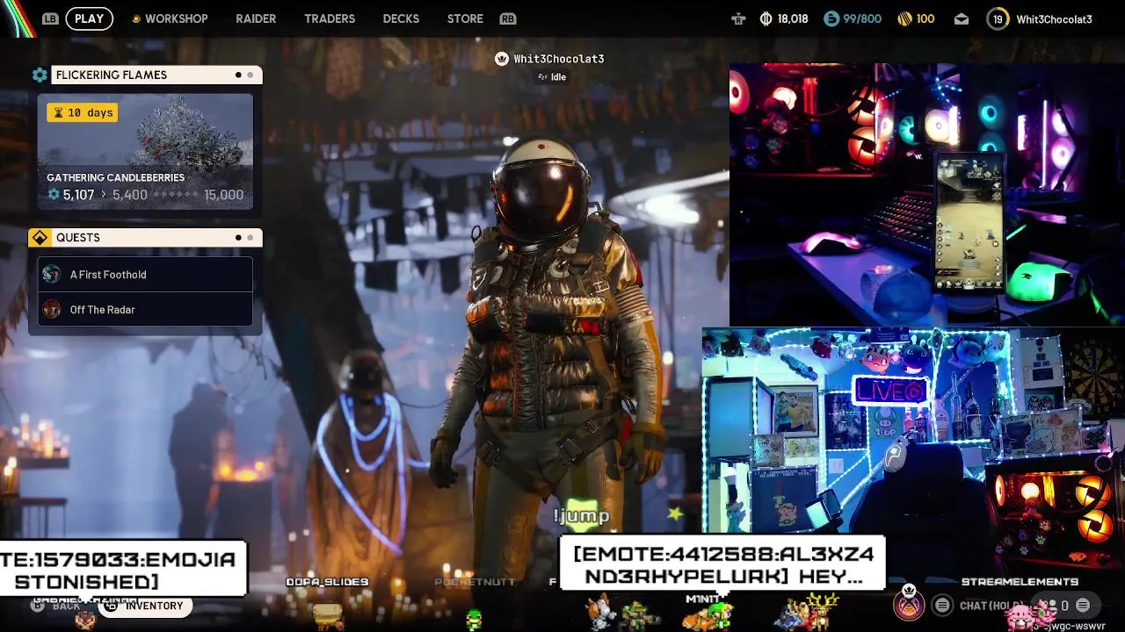Switch to the STORE tab
The height and width of the screenshot is (632, 1125).
tap(465, 18)
